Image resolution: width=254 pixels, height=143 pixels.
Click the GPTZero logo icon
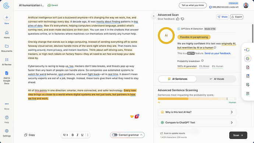[x=6, y=6]
